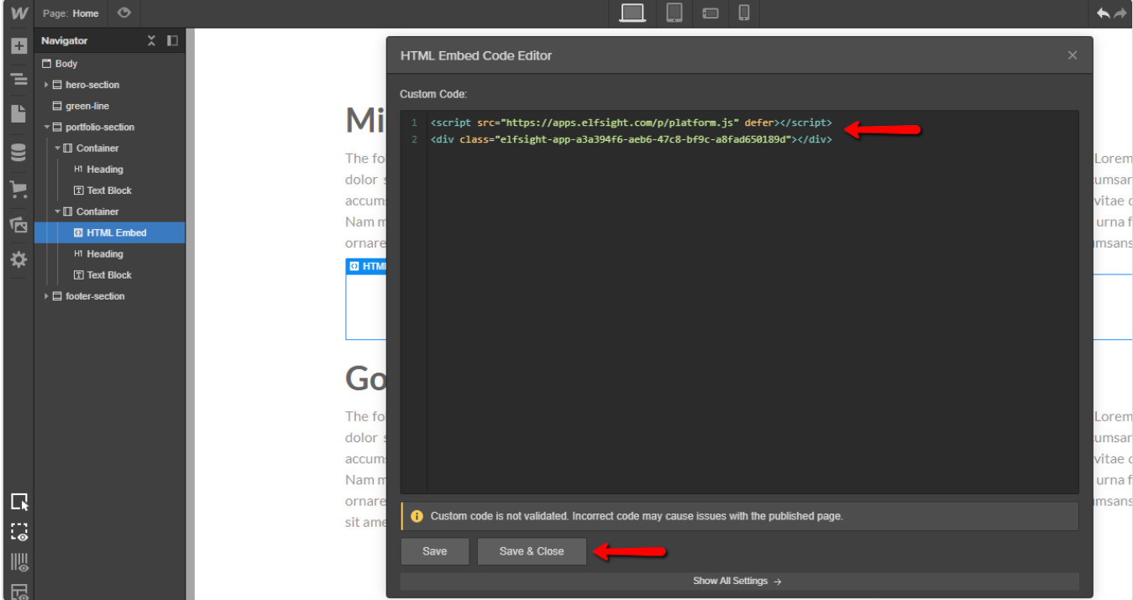The width and height of the screenshot is (1133, 600).
Task: Switch to tablet breakpoint view
Action: [674, 13]
